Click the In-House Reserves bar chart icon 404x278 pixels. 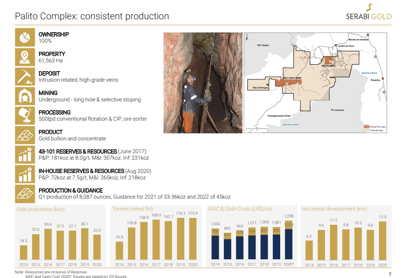pos(25,174)
